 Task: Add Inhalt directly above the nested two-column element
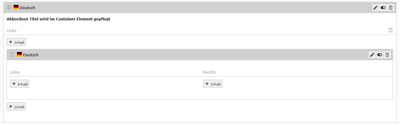coord(16,42)
